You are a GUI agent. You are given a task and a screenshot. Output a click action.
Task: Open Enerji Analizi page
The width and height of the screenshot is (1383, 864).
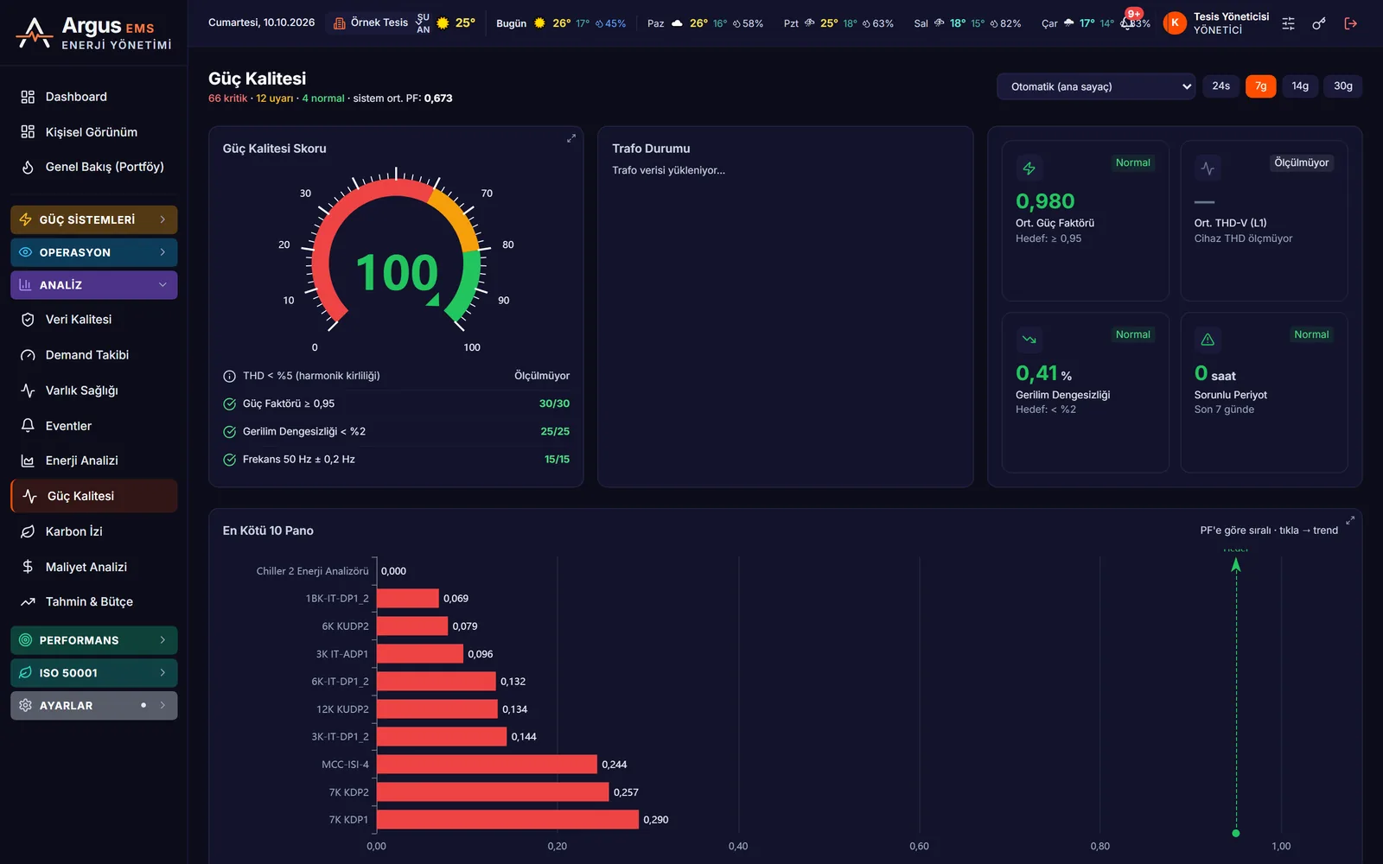[x=94, y=461]
